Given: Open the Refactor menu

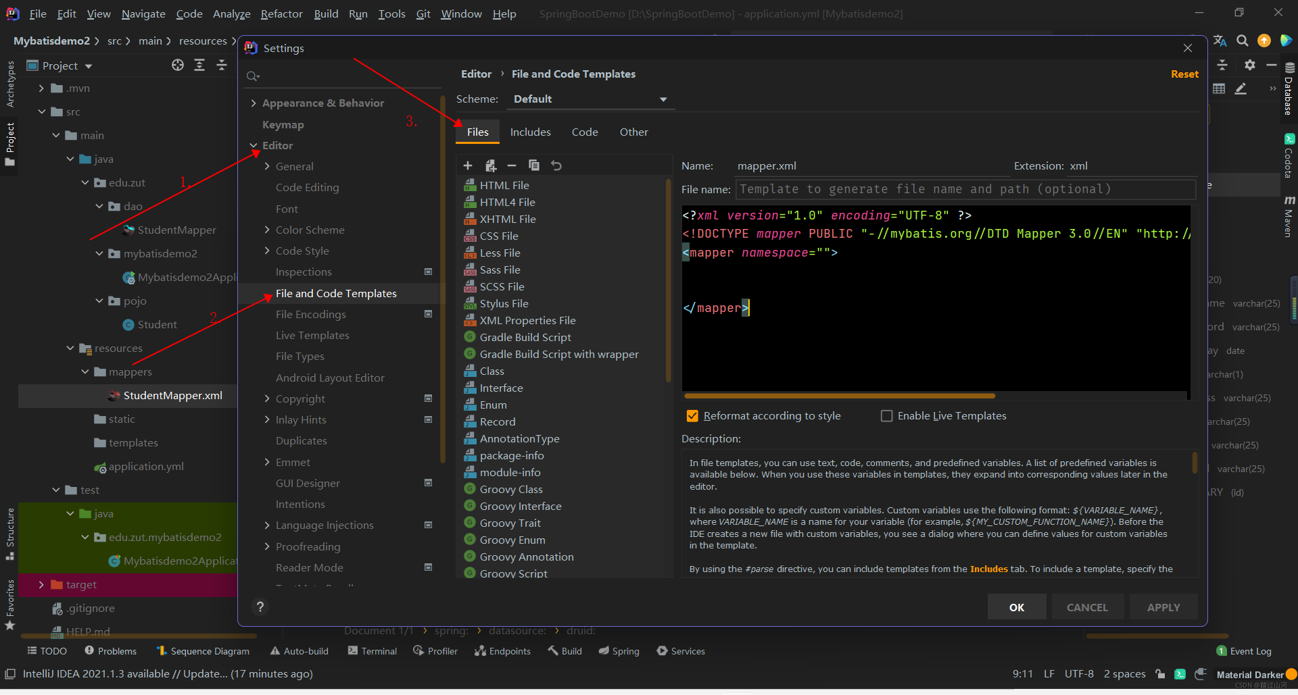Looking at the screenshot, I should click(281, 14).
